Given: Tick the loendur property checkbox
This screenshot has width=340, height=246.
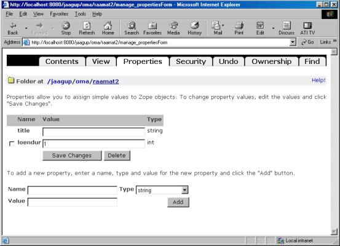Looking at the screenshot, I should (x=12, y=144).
